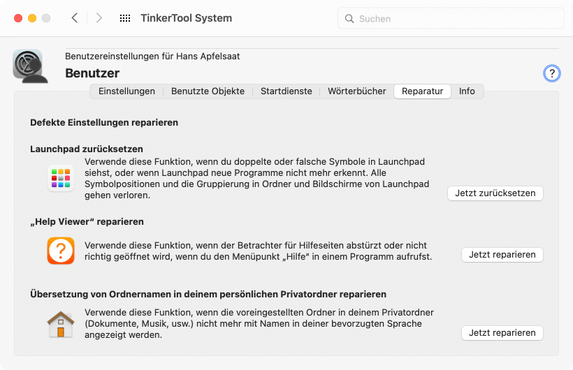573x370 pixels.
Task: Click the back navigation arrow
Action: click(x=75, y=18)
